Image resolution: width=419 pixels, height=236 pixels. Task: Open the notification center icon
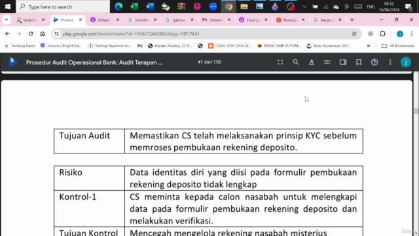pyautogui.click(x=408, y=7)
